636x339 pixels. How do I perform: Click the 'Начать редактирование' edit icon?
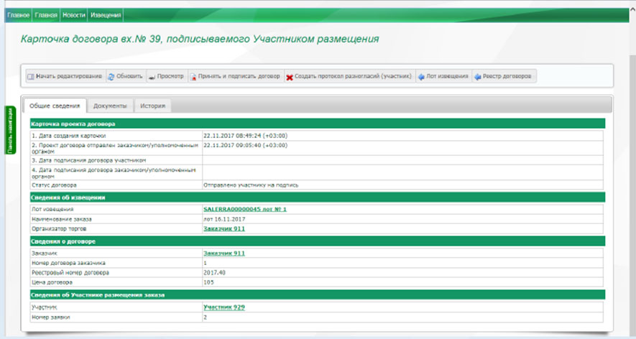(x=31, y=77)
